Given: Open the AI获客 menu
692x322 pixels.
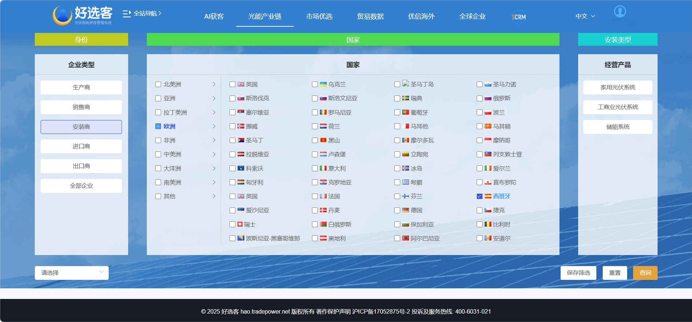Looking at the screenshot, I should (214, 16).
